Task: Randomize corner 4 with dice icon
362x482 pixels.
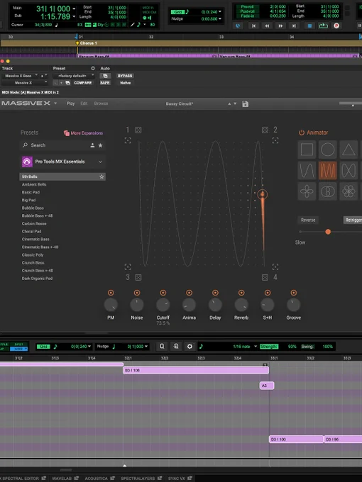Action: tap(265, 278)
